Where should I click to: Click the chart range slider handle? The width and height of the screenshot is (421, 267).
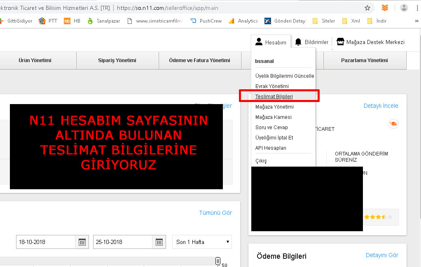[218, 261]
